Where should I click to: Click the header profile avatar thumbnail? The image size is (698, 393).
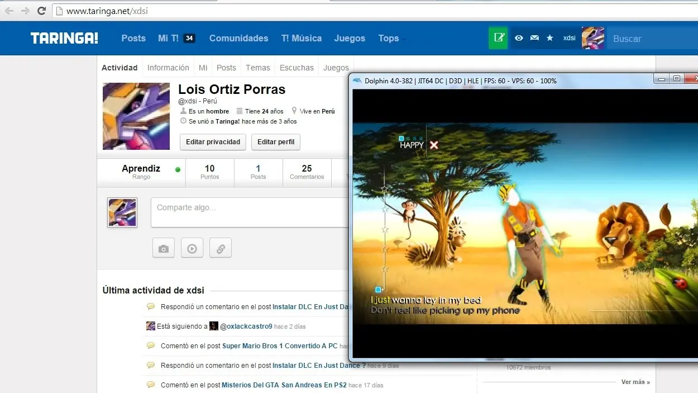[593, 38]
